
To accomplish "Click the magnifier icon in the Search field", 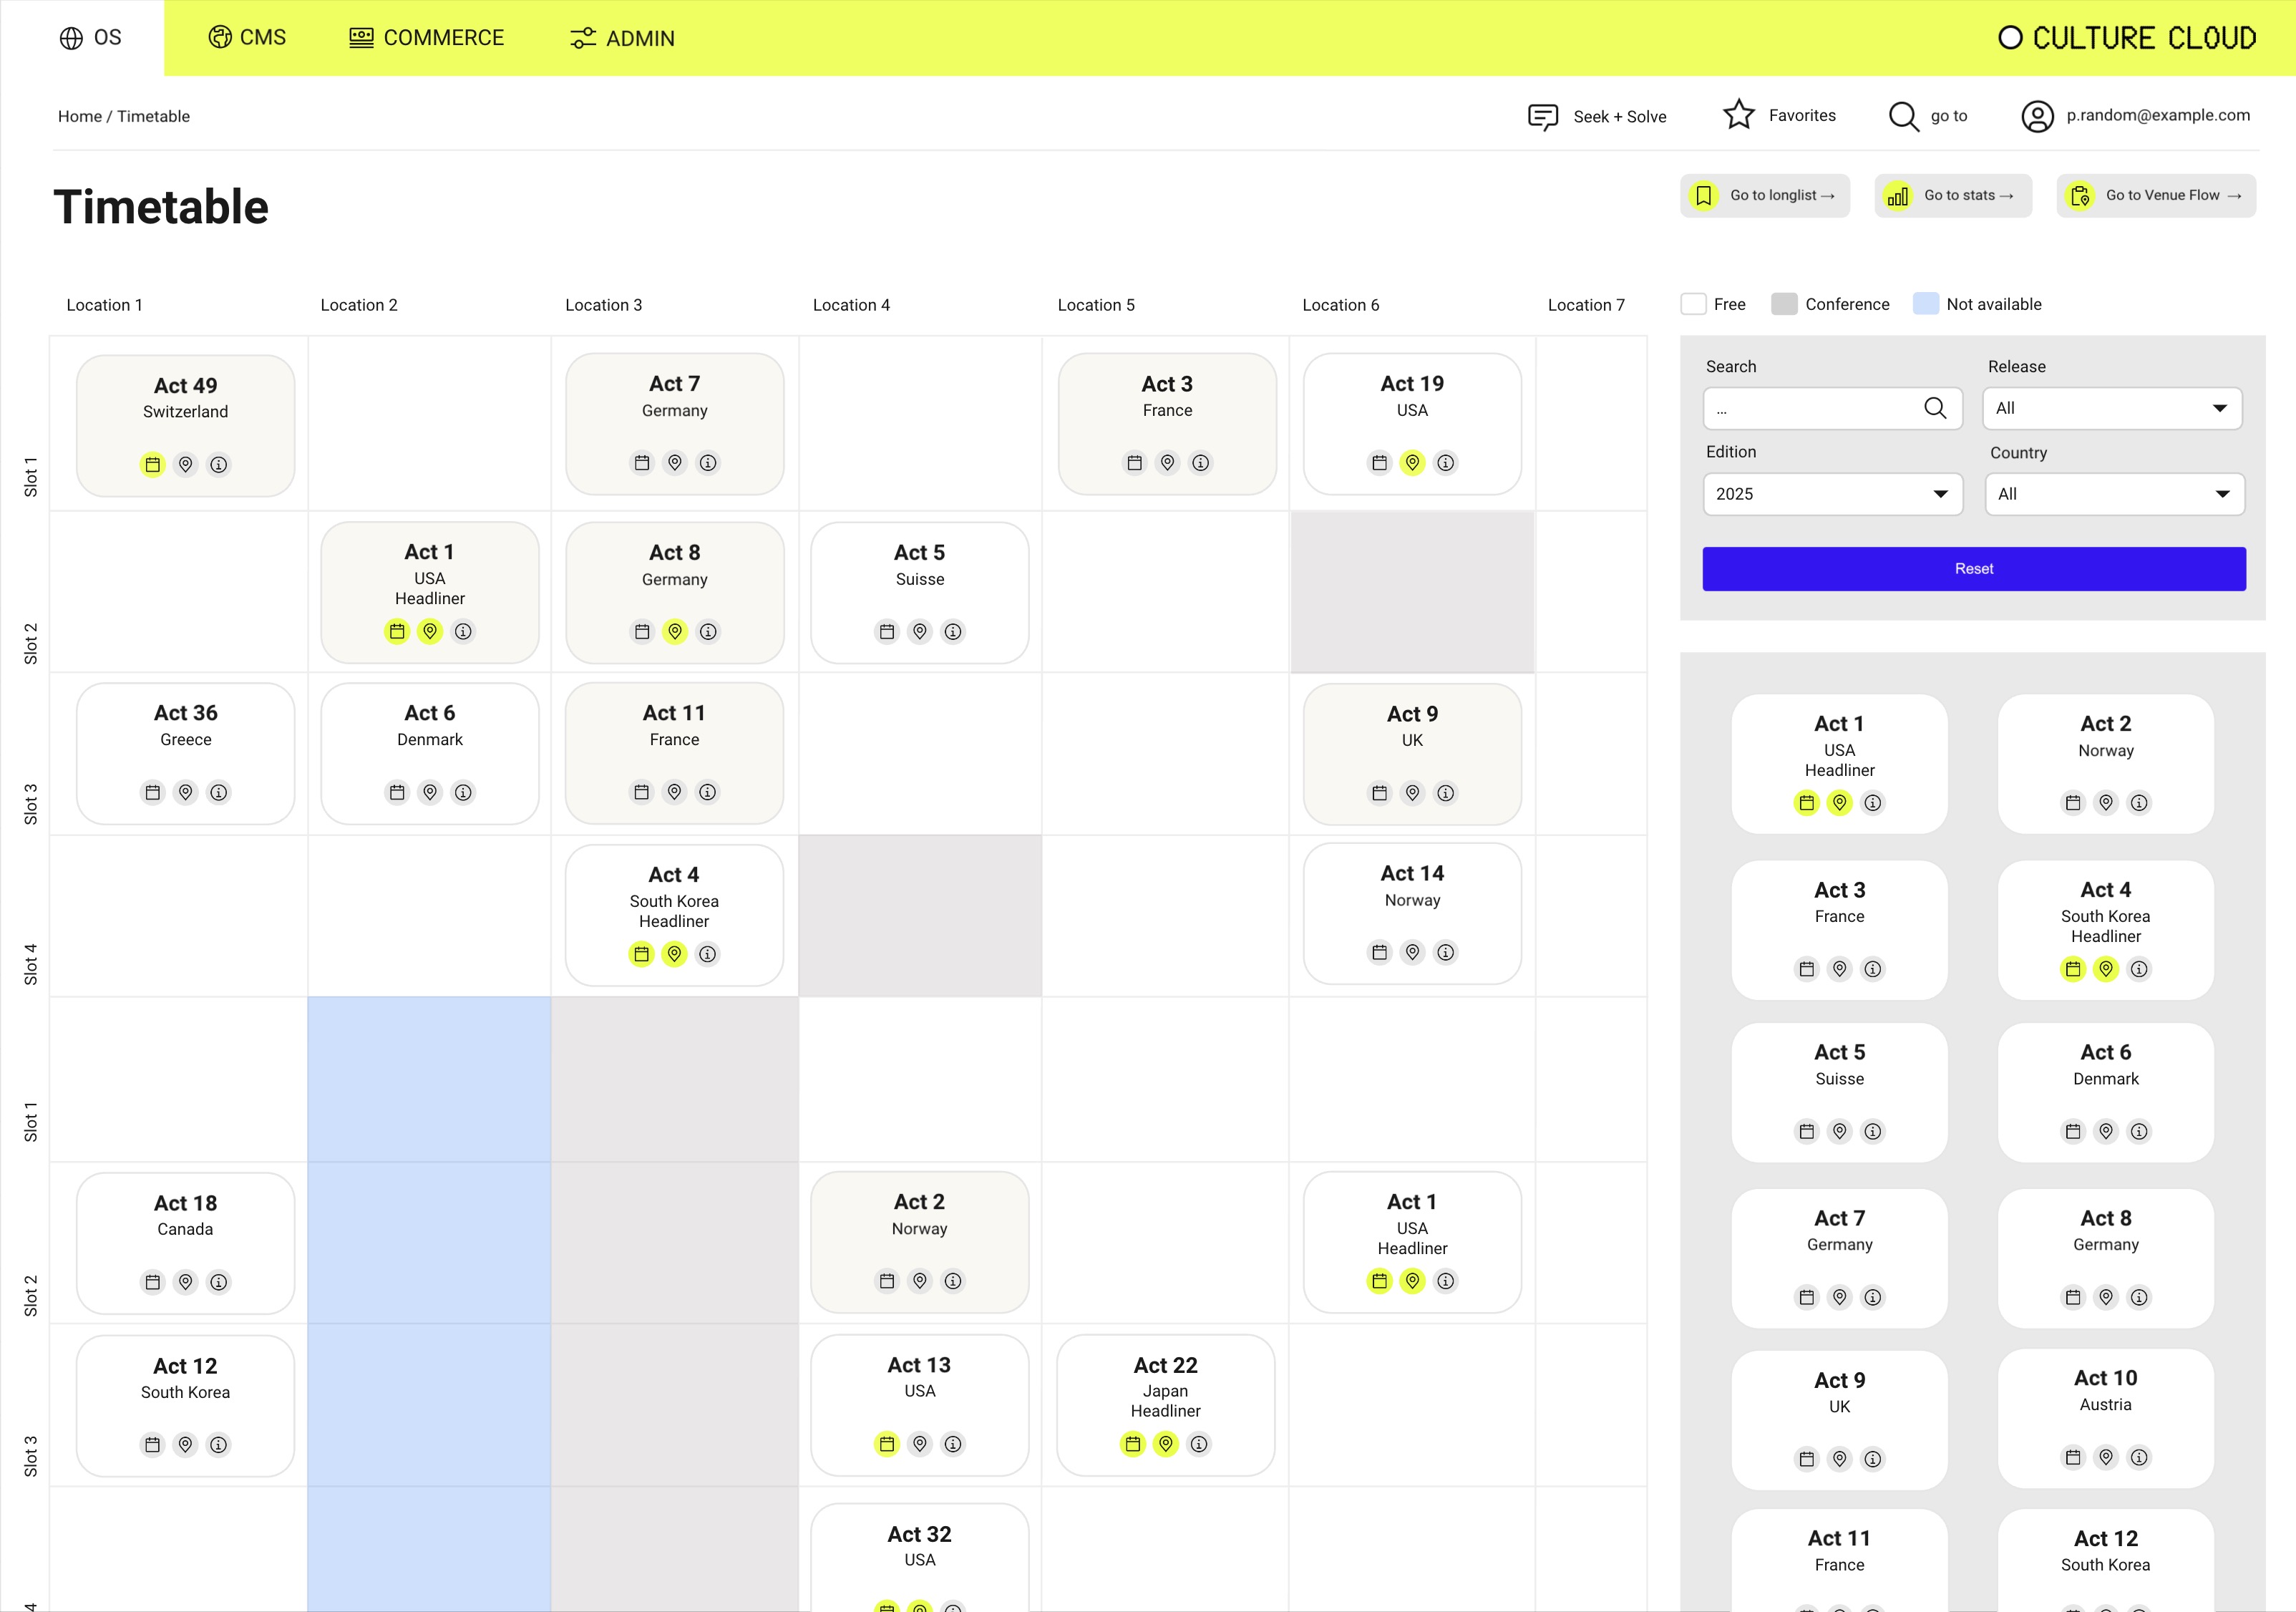I will [1935, 408].
